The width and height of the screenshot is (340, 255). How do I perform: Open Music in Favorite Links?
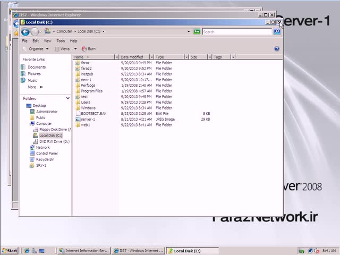pyautogui.click(x=32, y=80)
